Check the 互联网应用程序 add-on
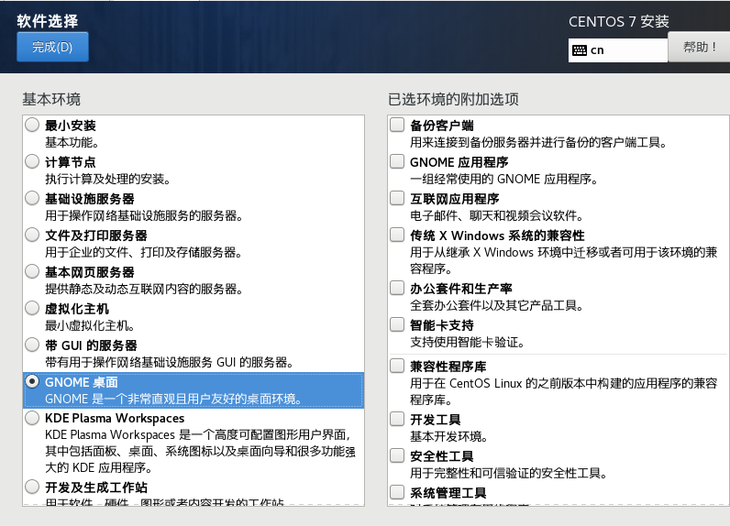This screenshot has width=730, height=526. pyautogui.click(x=397, y=198)
